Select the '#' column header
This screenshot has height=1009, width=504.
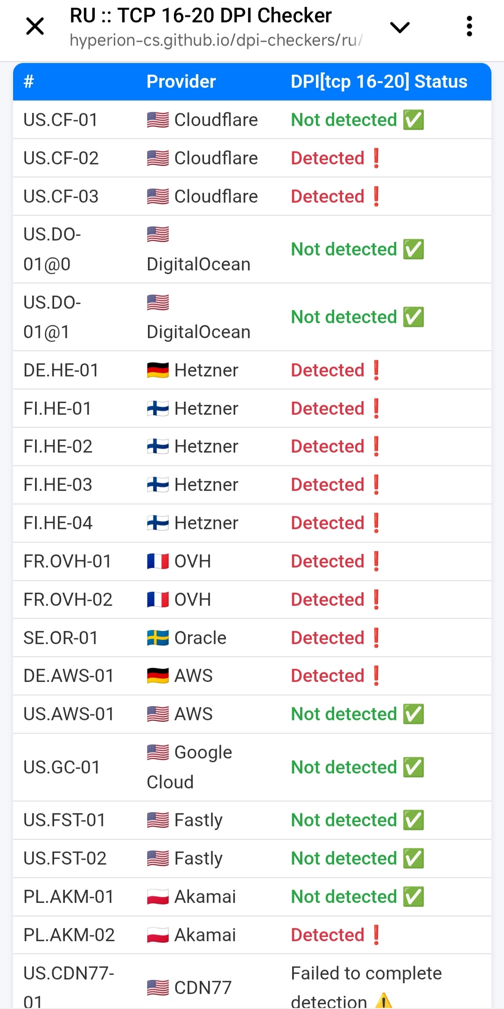(29, 82)
